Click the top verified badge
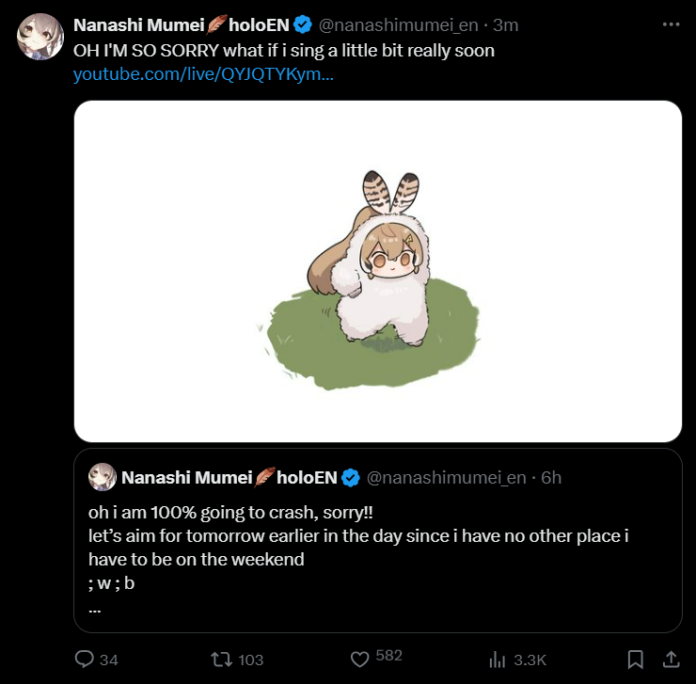 (304, 24)
